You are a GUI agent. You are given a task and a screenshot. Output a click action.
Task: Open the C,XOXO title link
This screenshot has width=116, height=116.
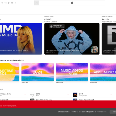tap(48, 19)
